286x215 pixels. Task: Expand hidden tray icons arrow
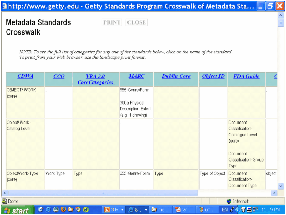[237, 209]
